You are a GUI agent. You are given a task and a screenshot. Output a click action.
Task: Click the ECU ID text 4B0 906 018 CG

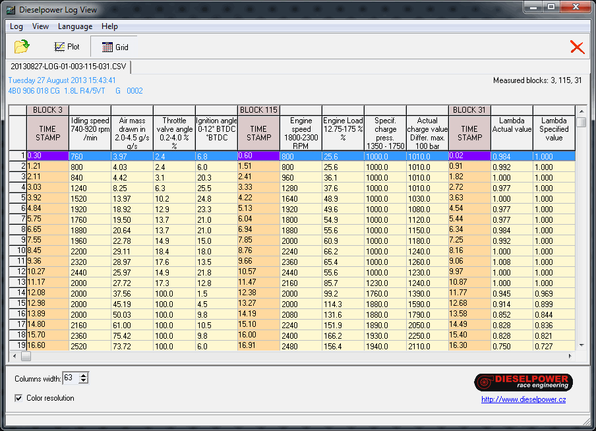tap(34, 91)
